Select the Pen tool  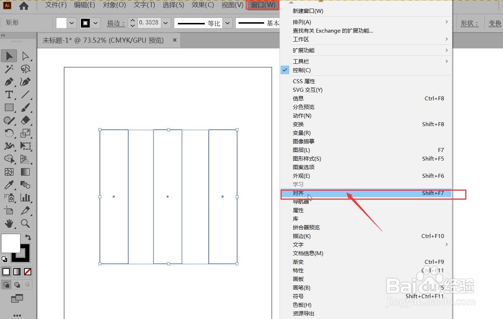click(x=9, y=82)
